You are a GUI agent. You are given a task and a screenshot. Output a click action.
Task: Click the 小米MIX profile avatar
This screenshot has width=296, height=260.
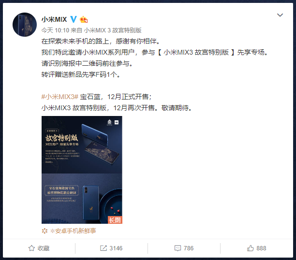coord(25,25)
